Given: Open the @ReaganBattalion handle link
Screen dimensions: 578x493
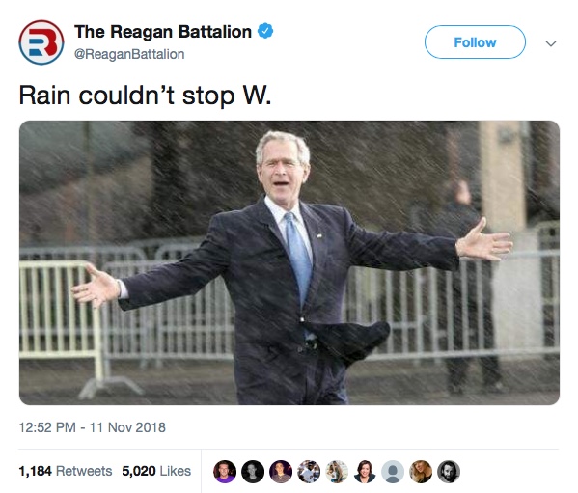Looking at the screenshot, I should [x=129, y=54].
